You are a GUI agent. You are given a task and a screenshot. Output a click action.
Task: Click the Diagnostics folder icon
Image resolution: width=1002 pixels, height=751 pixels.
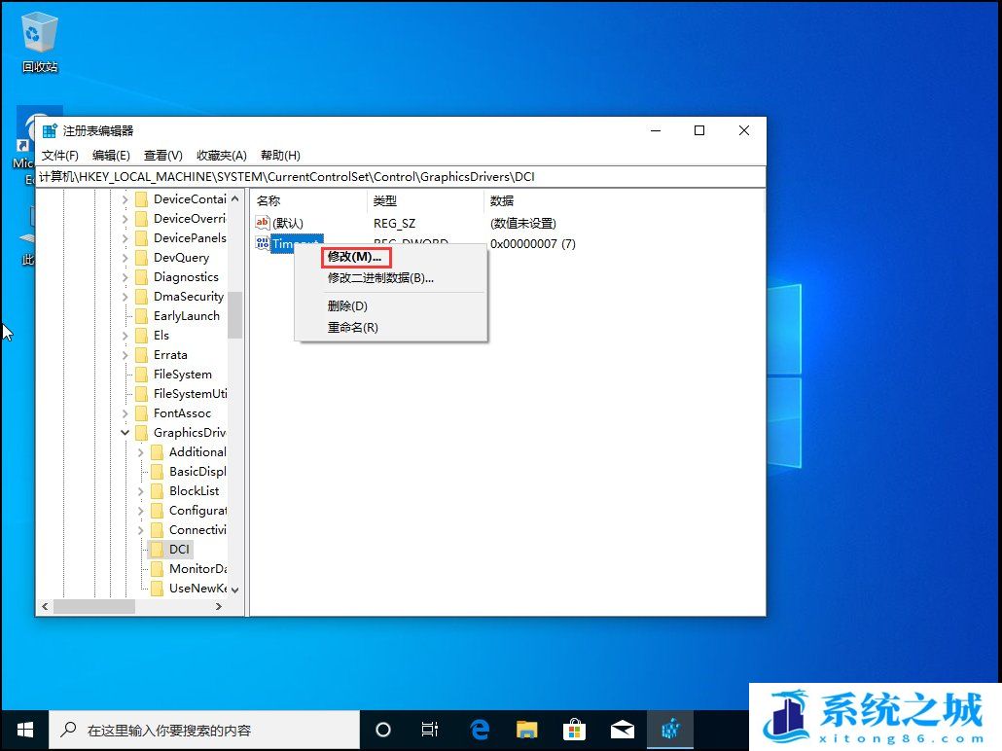(x=142, y=277)
